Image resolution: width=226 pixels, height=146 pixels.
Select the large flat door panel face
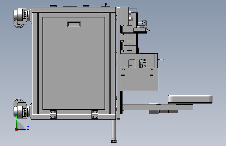coord(74,63)
